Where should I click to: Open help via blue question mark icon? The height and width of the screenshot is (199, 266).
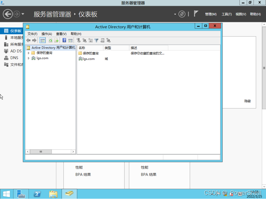pyautogui.click(x=64, y=40)
